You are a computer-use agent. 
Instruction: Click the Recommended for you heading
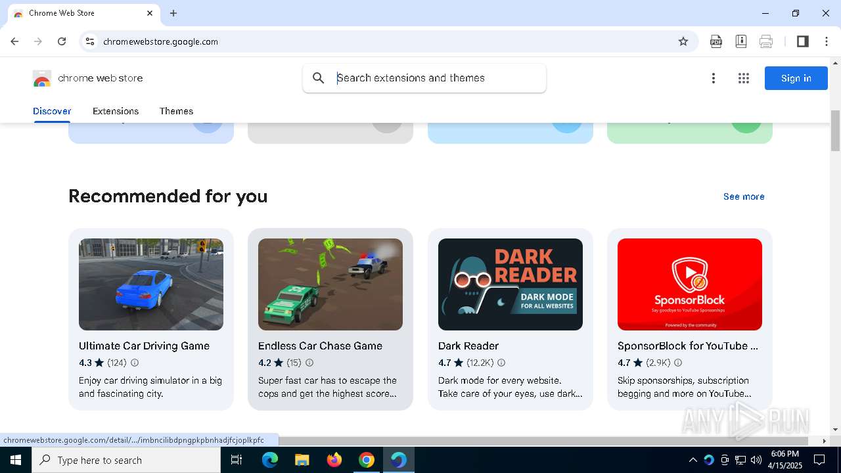pos(168,196)
